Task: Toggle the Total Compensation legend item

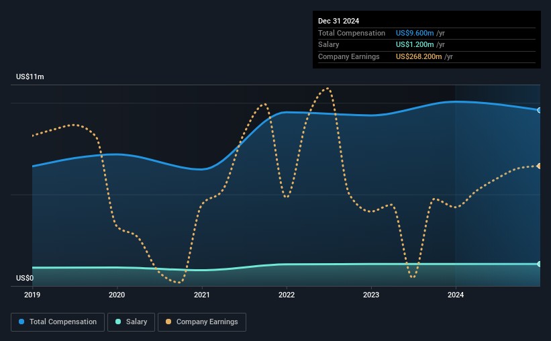Action: click(58, 322)
